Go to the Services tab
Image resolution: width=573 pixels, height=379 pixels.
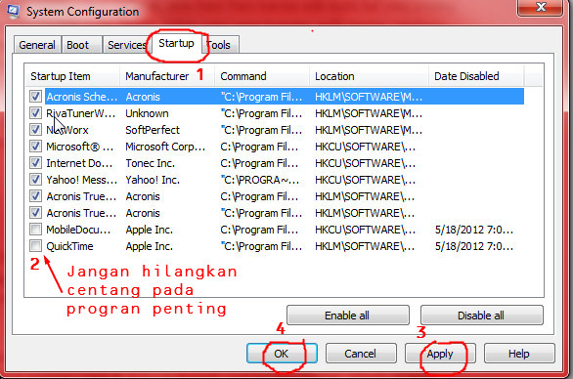(126, 45)
